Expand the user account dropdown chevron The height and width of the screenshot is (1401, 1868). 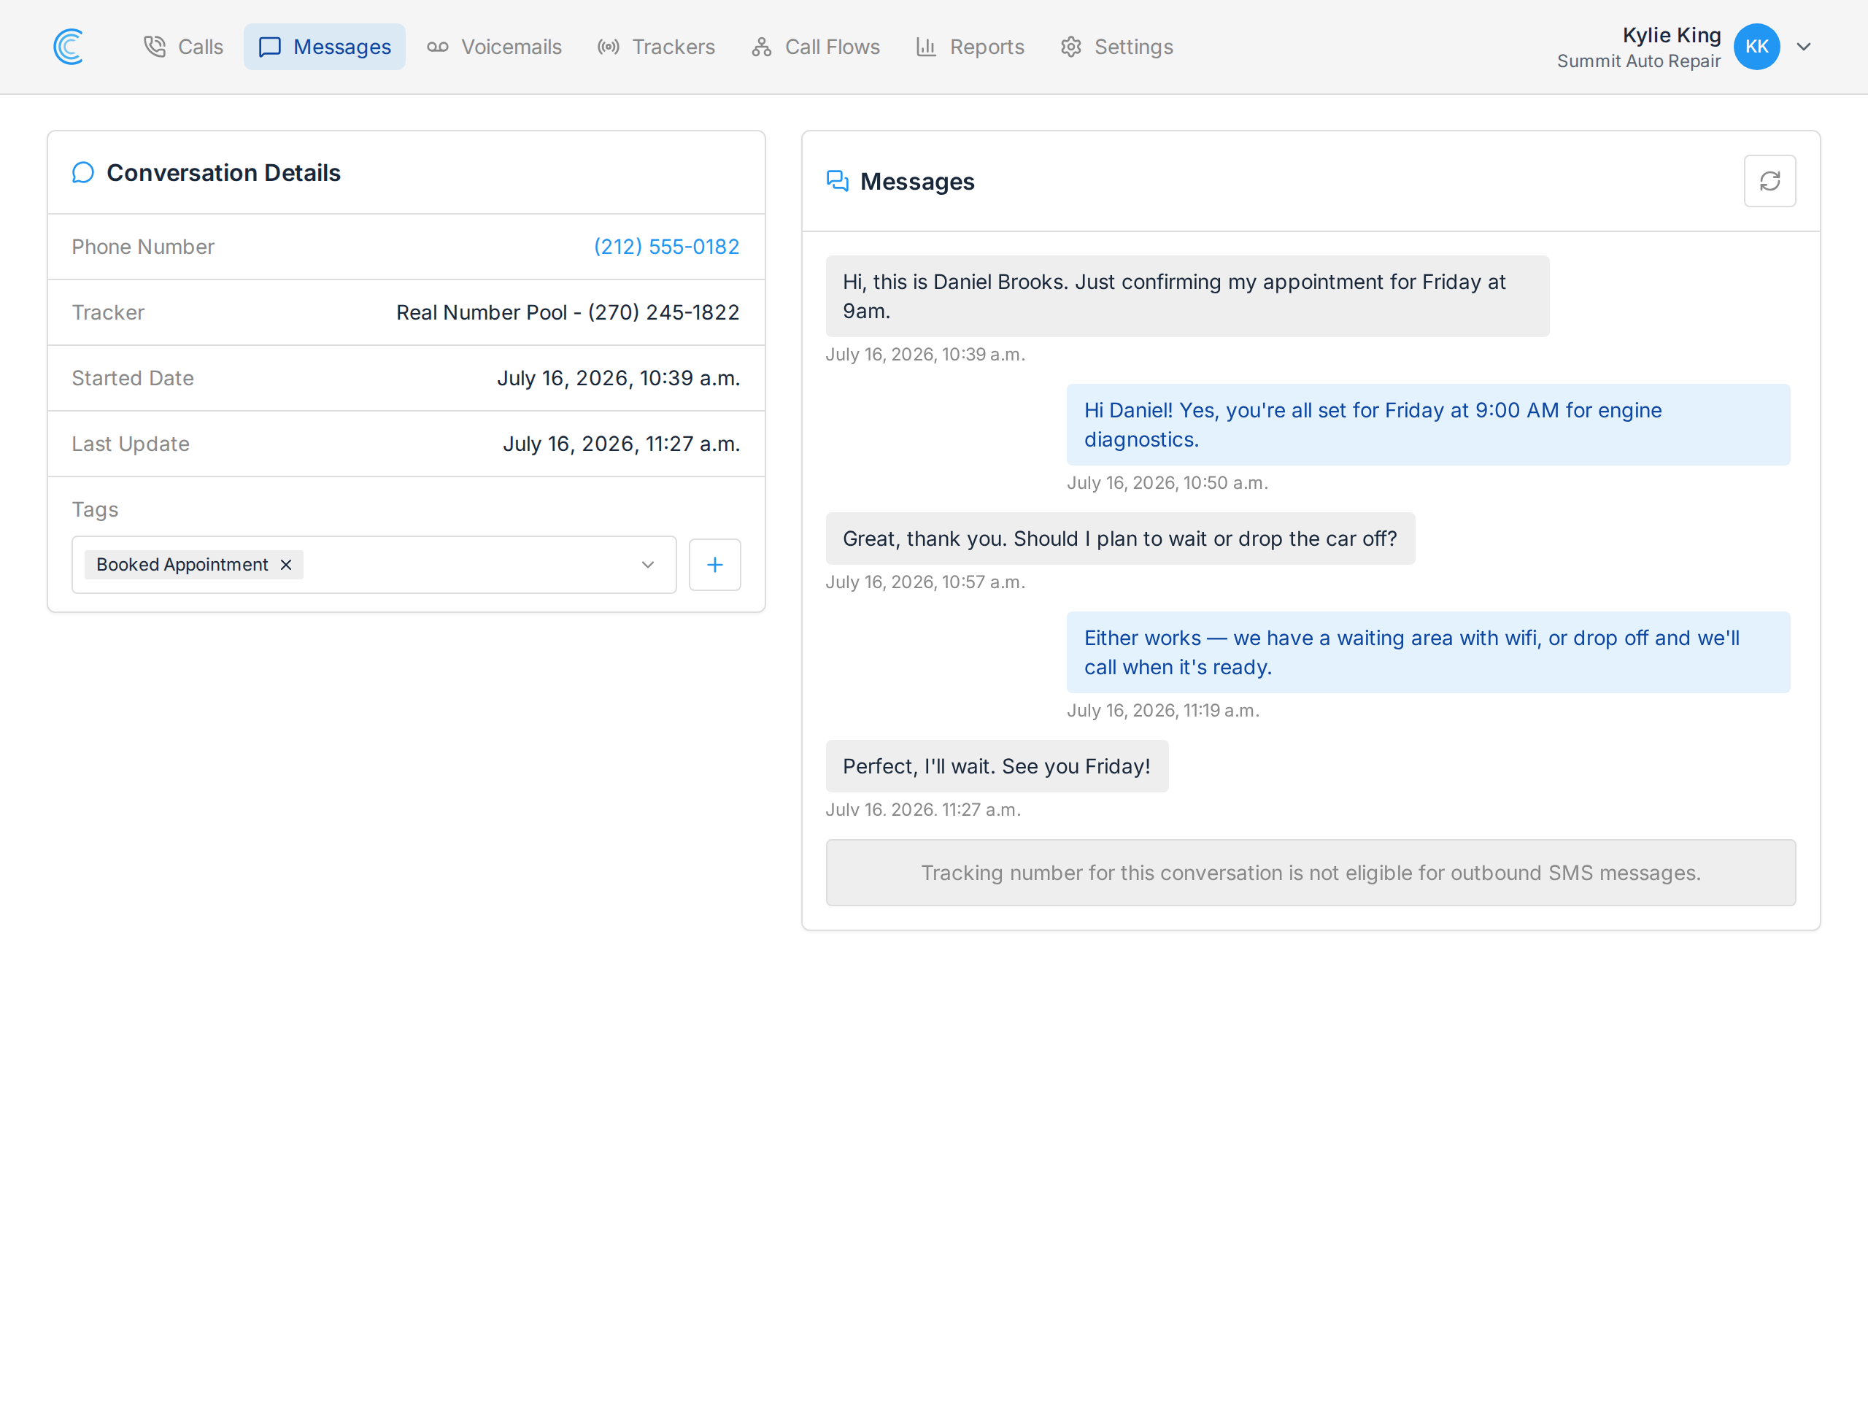(x=1804, y=47)
